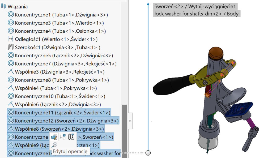The width and height of the screenshot is (272, 158).
Task: Click the distance icon of Odległość1 mate
Action: (x=11, y=39)
